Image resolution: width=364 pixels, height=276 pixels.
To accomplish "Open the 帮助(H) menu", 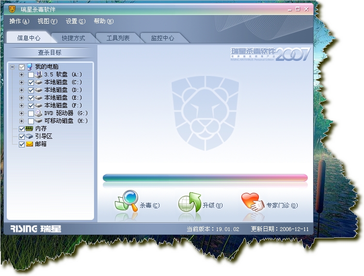I will pos(104,21).
